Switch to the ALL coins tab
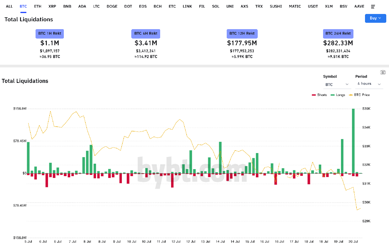Viewport: 389px width, 249px height. [9, 6]
